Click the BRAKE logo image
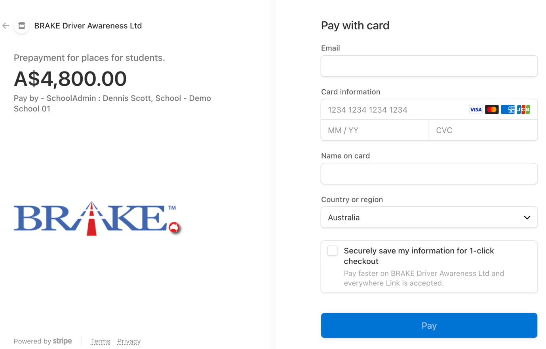The width and height of the screenshot is (546, 349). pyautogui.click(x=97, y=219)
